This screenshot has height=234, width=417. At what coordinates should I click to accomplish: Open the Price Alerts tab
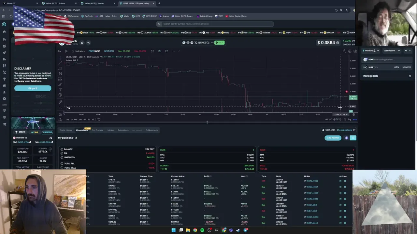tap(123, 130)
